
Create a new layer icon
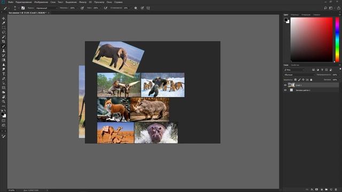(331, 190)
